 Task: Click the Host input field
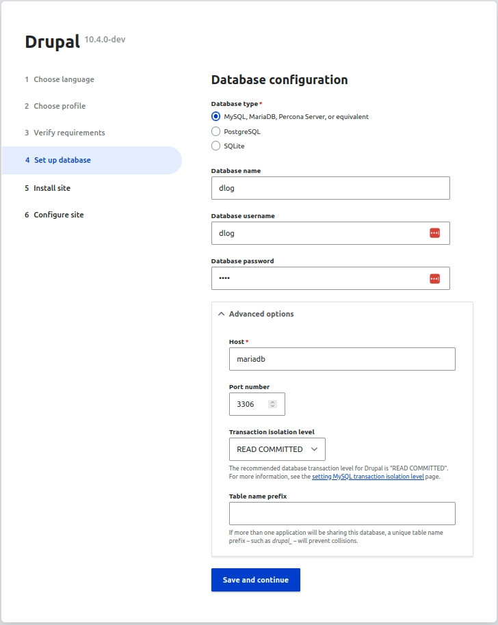point(342,359)
